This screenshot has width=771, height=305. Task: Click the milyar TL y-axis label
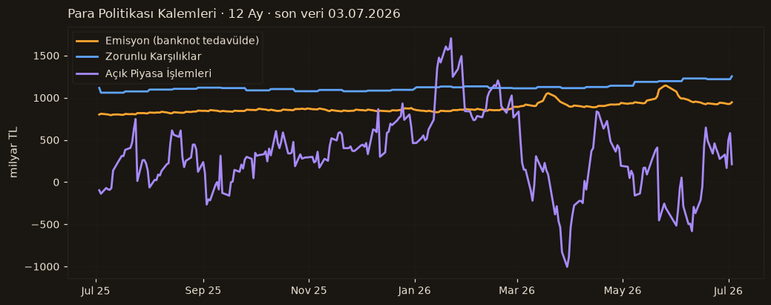[14, 153]
